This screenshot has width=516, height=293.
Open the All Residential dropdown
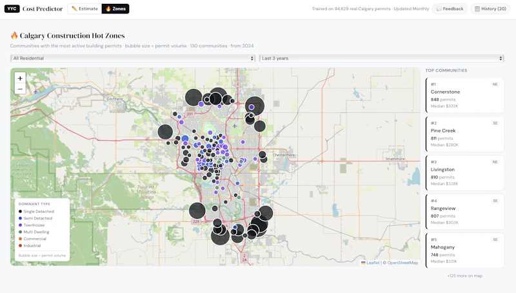[x=133, y=58]
